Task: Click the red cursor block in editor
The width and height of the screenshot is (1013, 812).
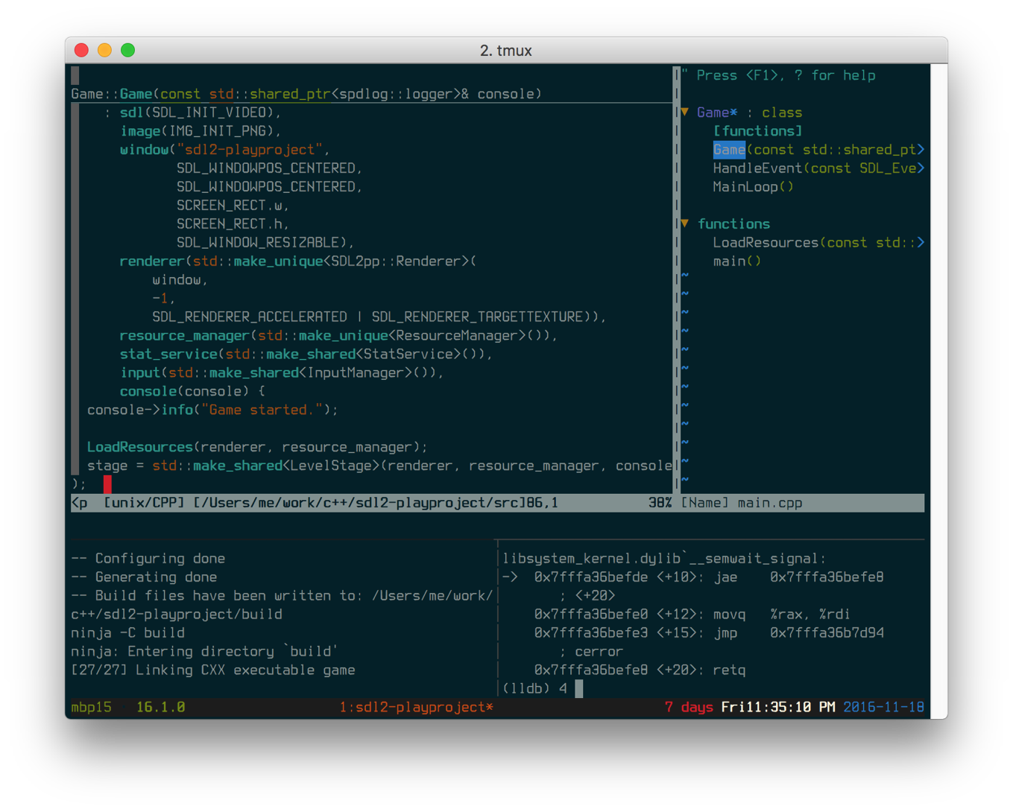Action: click(x=107, y=484)
